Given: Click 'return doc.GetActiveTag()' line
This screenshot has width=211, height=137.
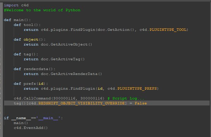Looking at the screenshot, I should (54, 59).
